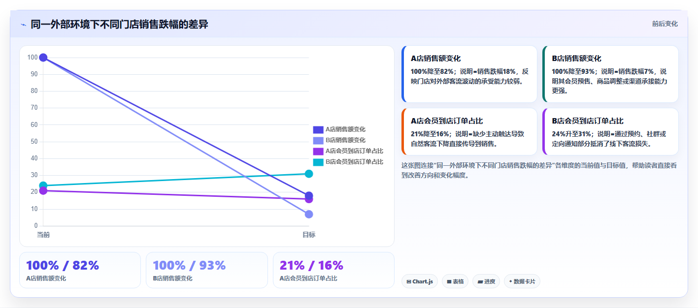The height and width of the screenshot is (308, 698).
Task: Click the data point at 100 on 当前
Action: tap(43, 58)
